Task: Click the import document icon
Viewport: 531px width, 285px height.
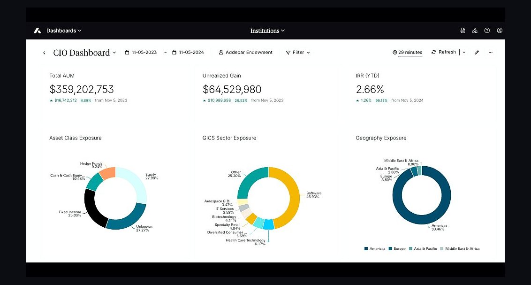Action: [x=462, y=31]
